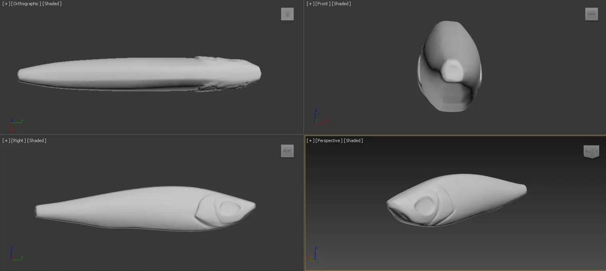
Task: Open the [+] menu of Orthographic viewport
Action: point(6,4)
